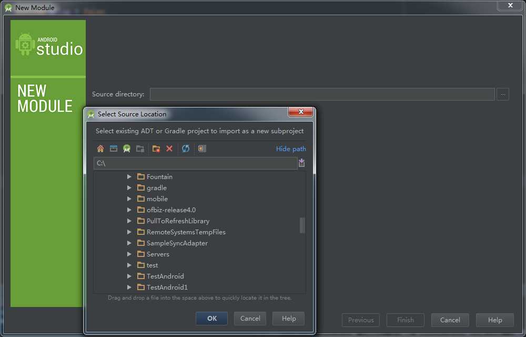
Task: Click Cancel in Select Source Location dialog
Action: (x=250, y=319)
